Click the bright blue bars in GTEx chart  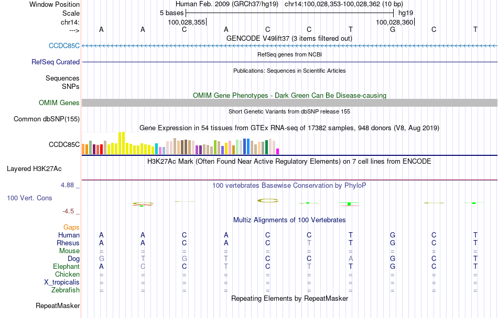point(246,146)
